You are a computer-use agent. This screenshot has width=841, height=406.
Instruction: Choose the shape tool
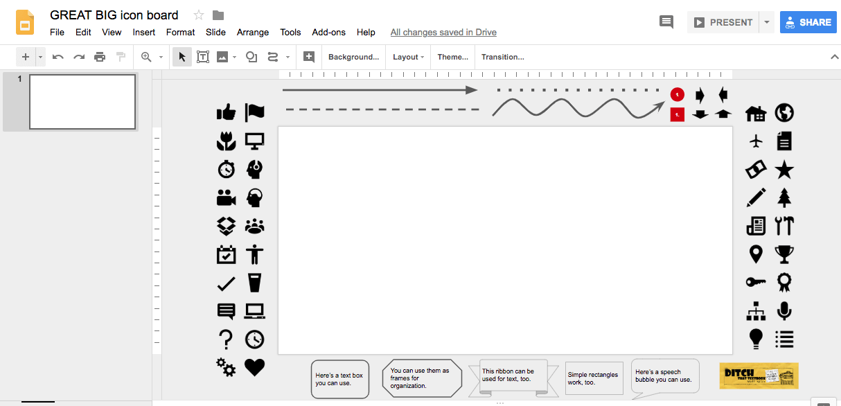pyautogui.click(x=251, y=57)
